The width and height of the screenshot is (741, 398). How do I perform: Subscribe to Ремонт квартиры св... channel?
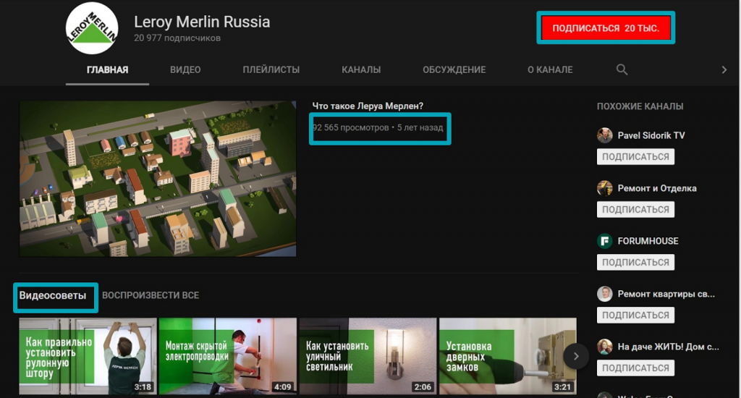point(635,316)
